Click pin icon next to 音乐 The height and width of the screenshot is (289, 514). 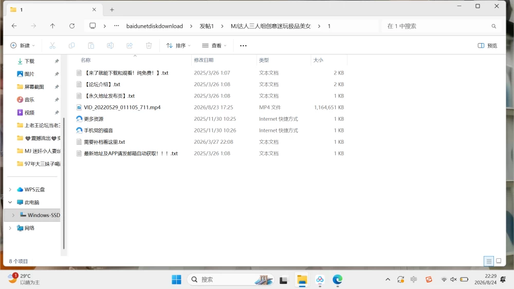[x=57, y=100]
